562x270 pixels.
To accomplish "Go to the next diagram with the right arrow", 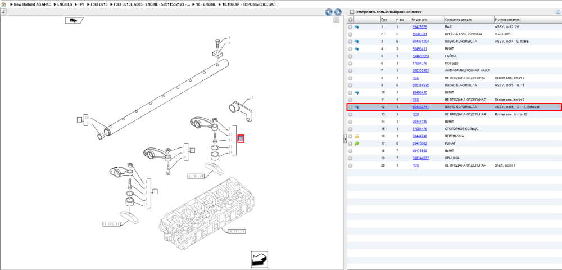I will pos(337,12).
